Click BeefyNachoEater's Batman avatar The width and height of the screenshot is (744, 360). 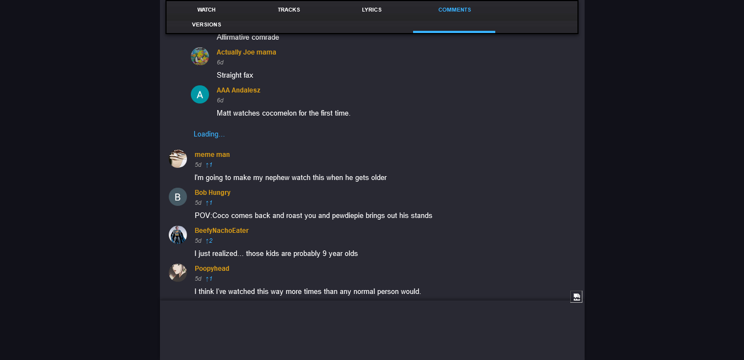[178, 234]
